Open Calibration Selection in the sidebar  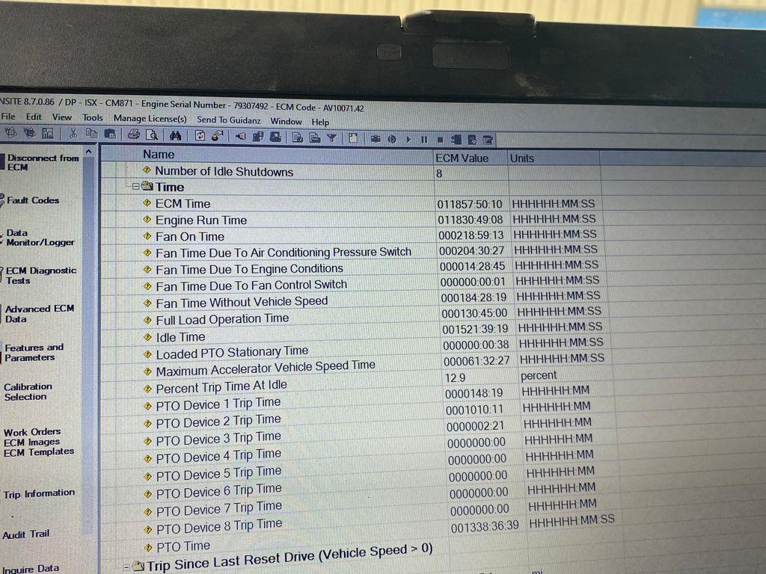pos(28,392)
